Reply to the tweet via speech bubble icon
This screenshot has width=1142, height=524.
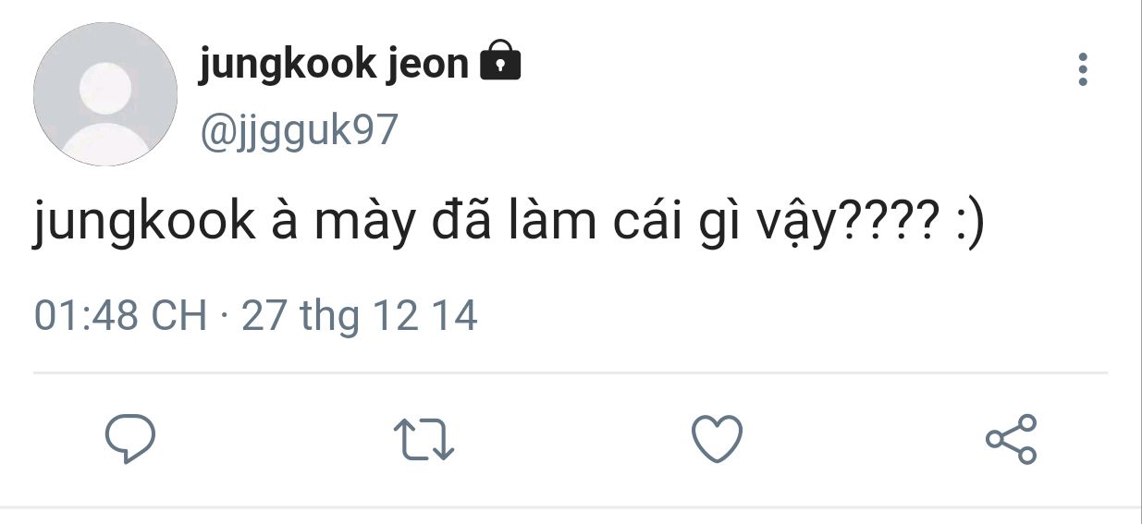pos(129,438)
